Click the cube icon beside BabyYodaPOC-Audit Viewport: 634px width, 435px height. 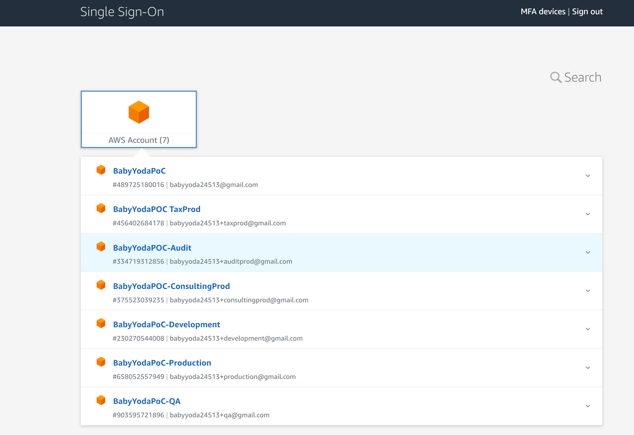(x=101, y=247)
